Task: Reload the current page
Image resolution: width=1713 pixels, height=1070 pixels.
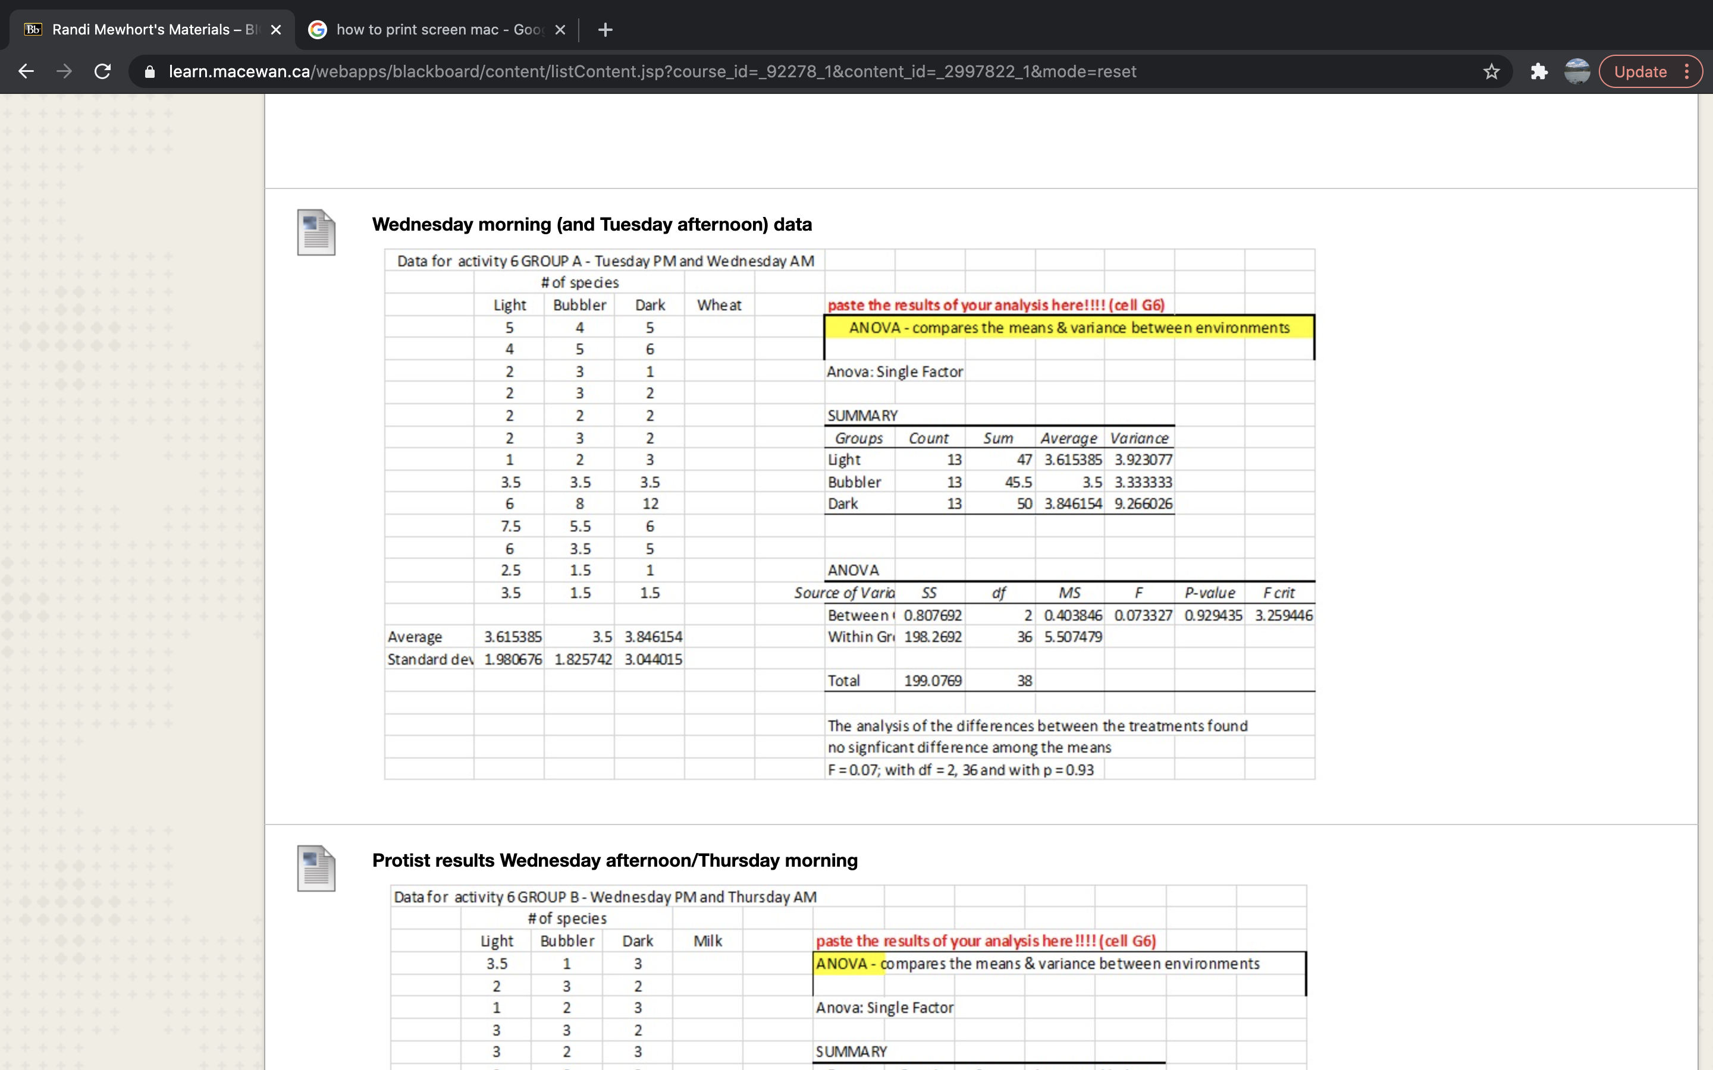Action: point(103,71)
